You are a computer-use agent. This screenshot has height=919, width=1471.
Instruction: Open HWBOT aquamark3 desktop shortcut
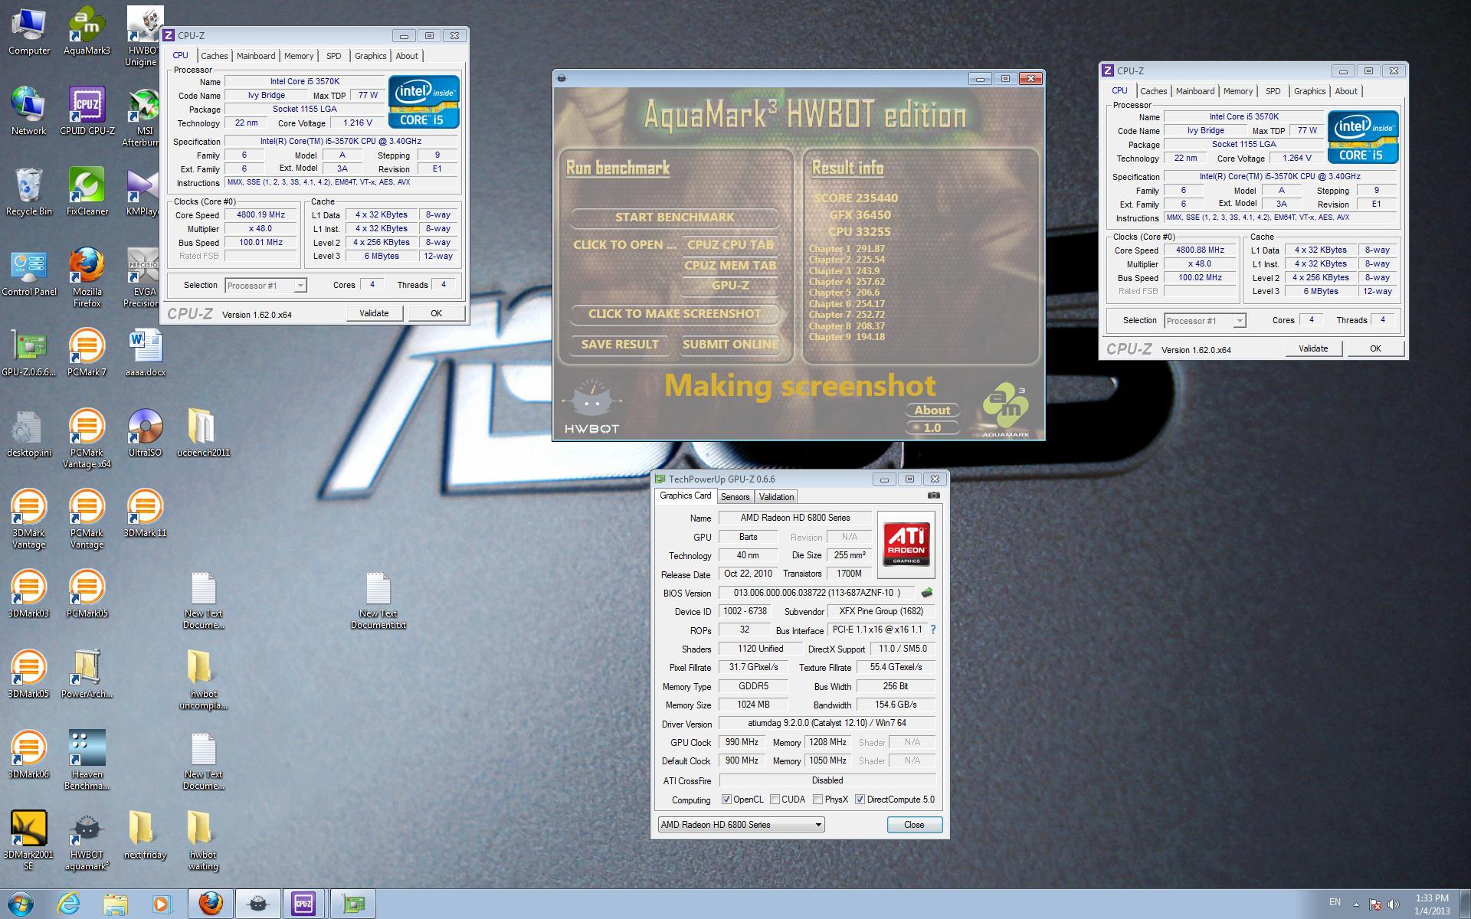point(87,840)
